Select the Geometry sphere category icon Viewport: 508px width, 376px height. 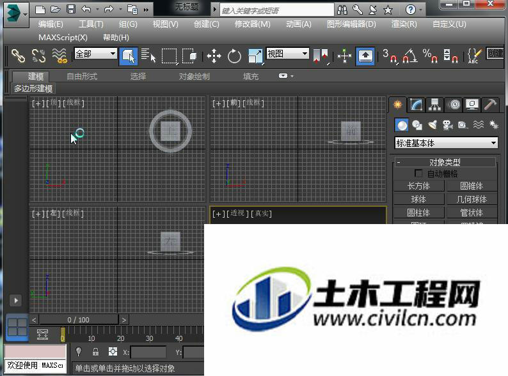pos(402,124)
